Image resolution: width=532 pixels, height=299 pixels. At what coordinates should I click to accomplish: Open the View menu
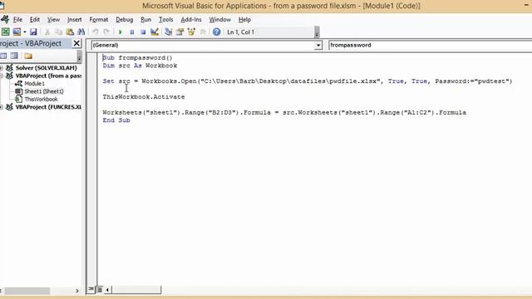coord(53,20)
